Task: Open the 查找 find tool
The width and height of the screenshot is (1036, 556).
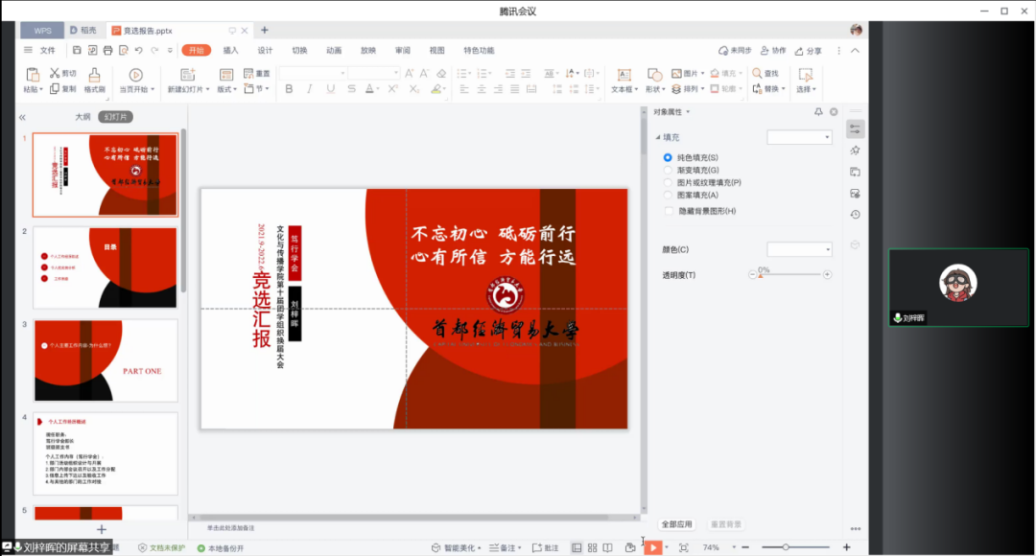Action: (764, 74)
